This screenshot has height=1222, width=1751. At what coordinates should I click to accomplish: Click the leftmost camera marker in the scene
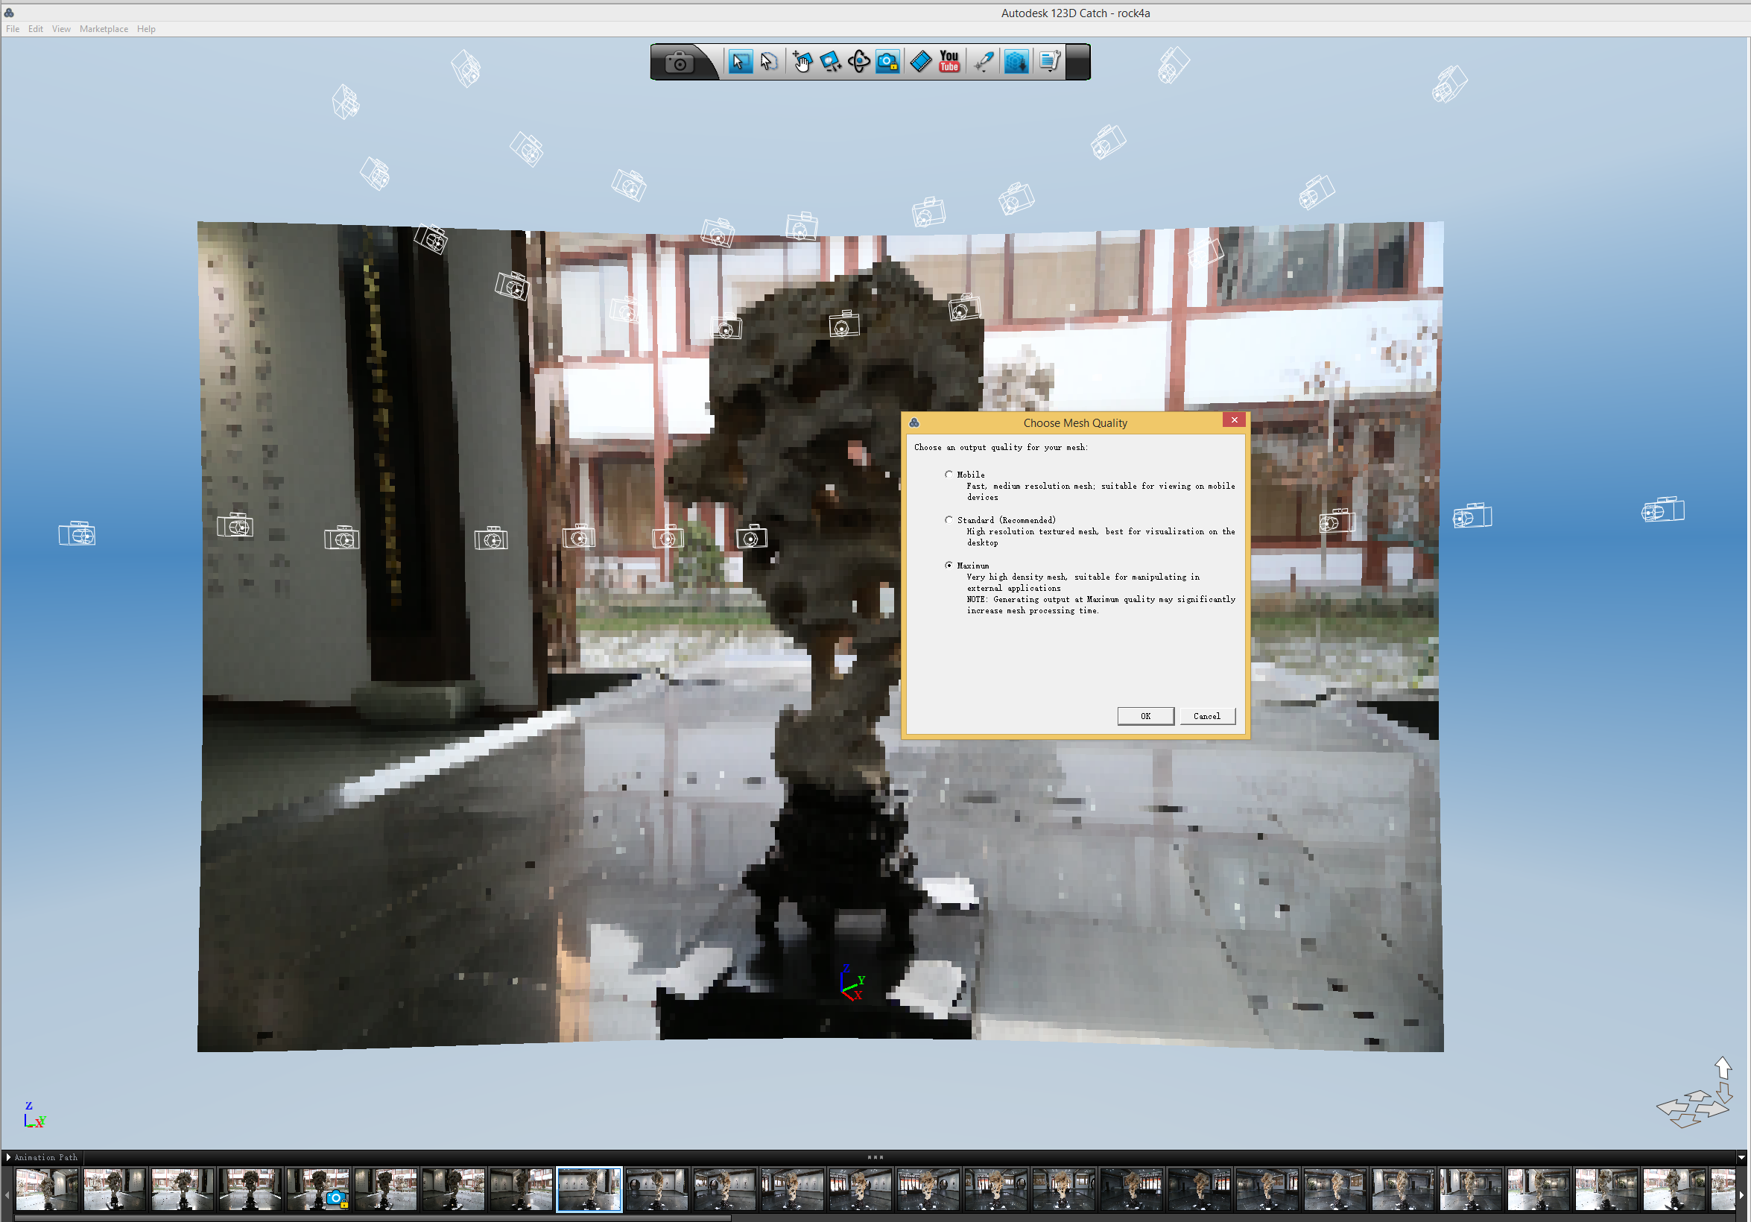pyautogui.click(x=77, y=534)
